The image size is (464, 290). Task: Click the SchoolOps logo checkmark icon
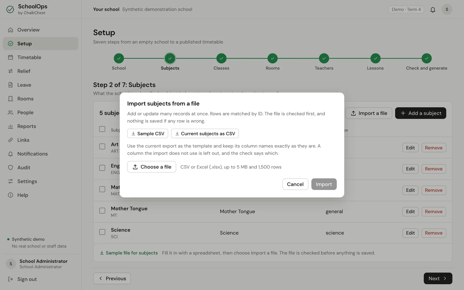point(10,10)
